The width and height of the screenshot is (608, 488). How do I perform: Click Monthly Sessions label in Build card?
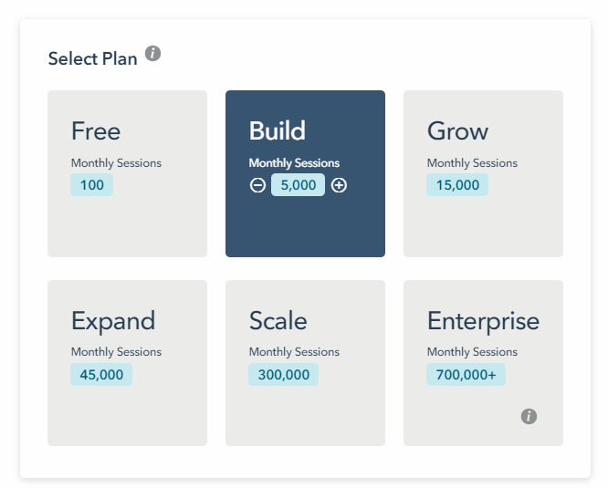pyautogui.click(x=294, y=163)
